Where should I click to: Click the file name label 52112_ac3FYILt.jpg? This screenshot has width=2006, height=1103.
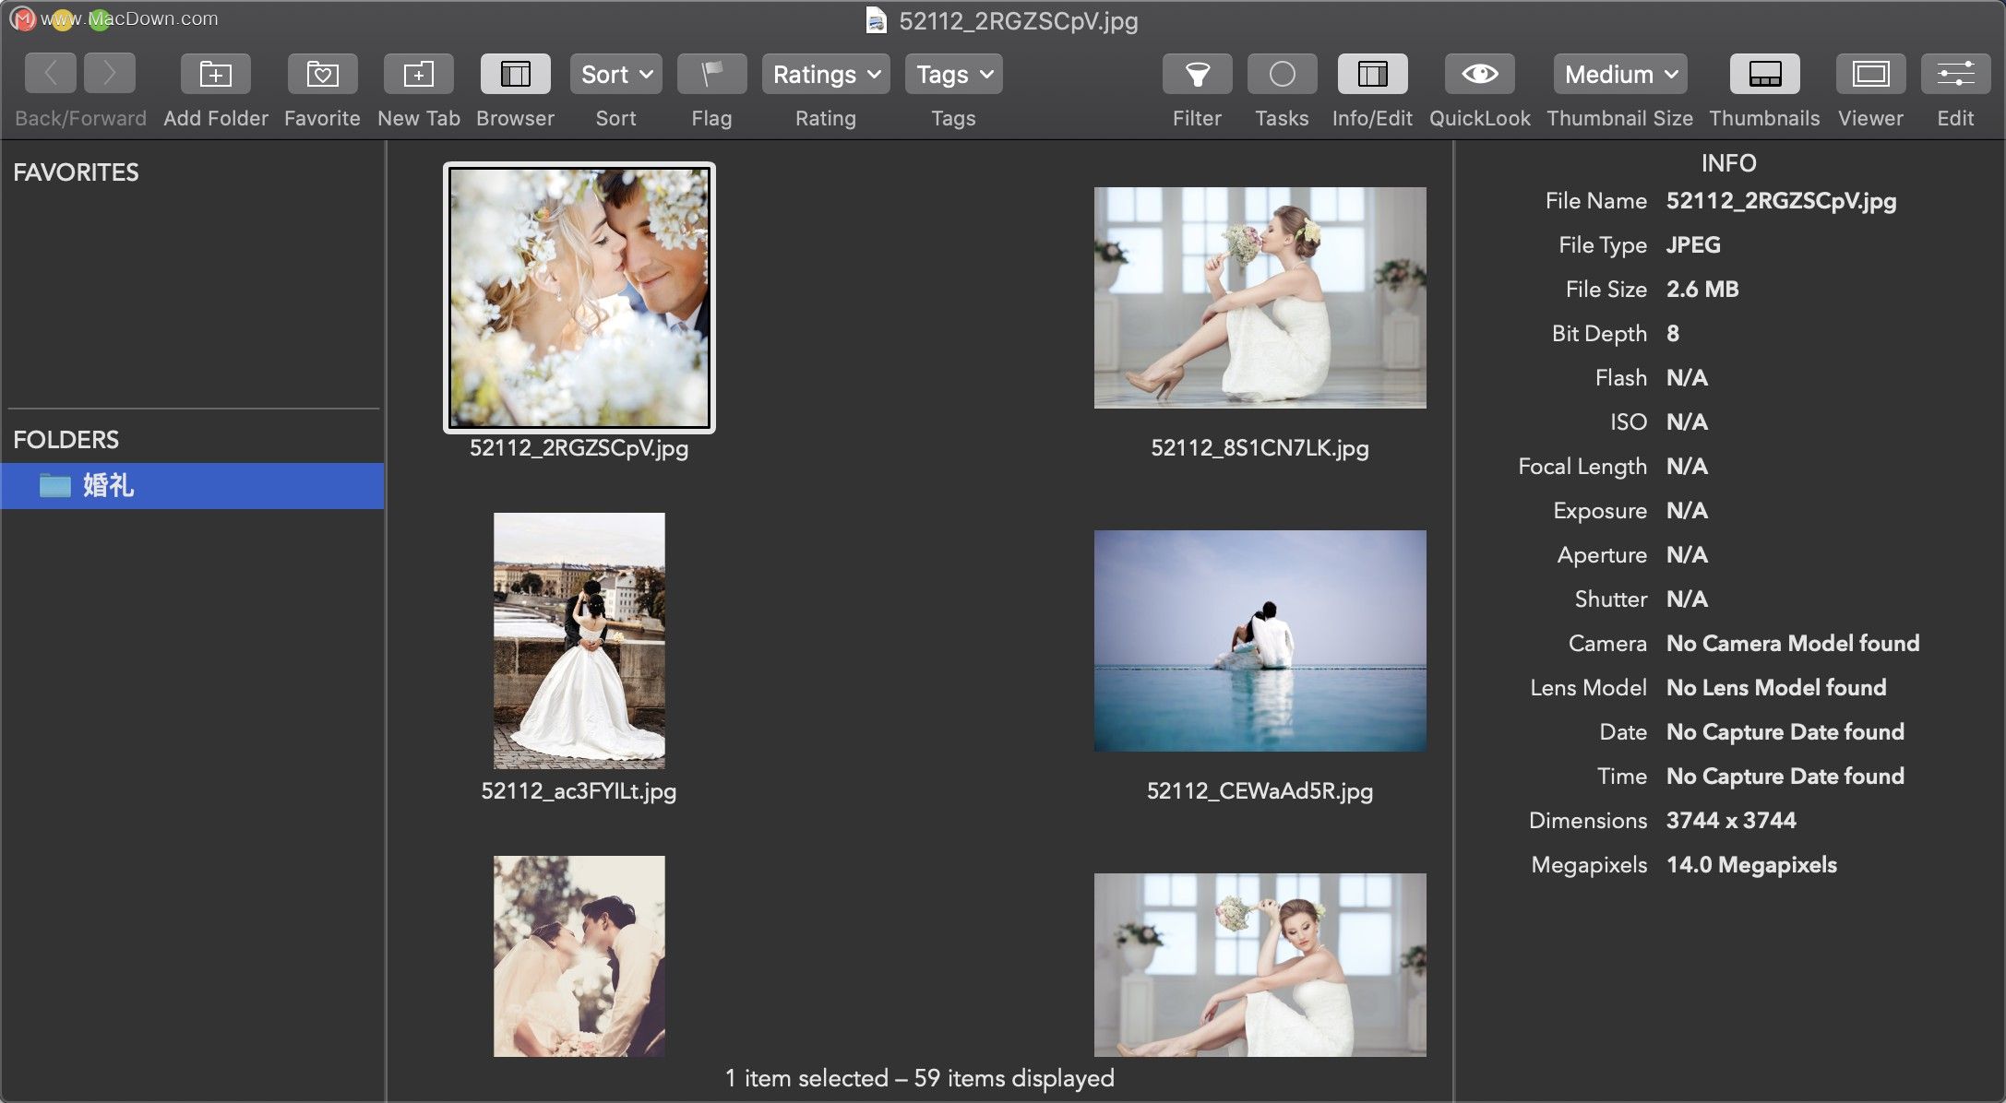579,791
